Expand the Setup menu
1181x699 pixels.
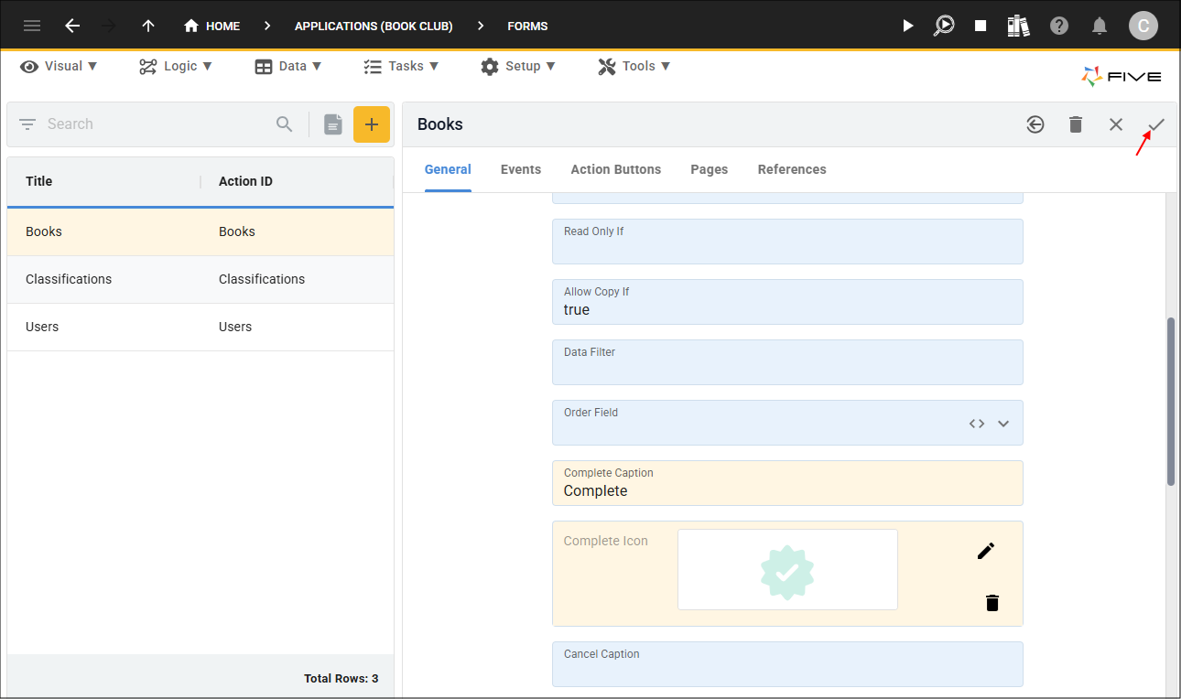click(518, 66)
